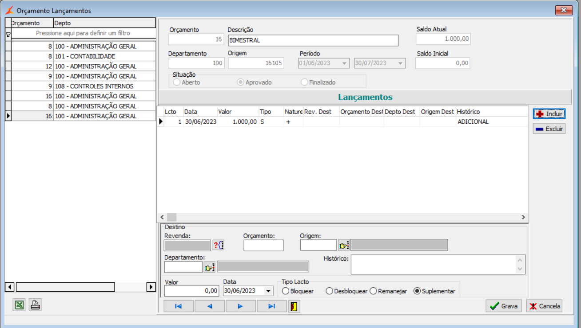Click the printer icon below the list
The image size is (581, 328).
coord(35,305)
